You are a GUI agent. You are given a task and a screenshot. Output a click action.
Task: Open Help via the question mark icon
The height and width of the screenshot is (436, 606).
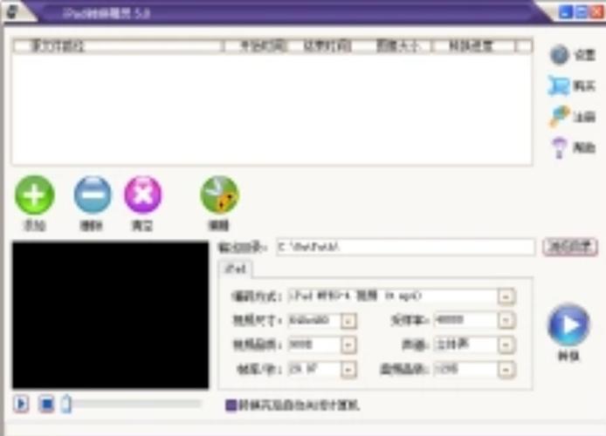tap(559, 147)
